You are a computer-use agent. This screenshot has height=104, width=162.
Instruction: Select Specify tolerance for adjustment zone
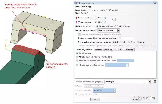coord(77,61)
